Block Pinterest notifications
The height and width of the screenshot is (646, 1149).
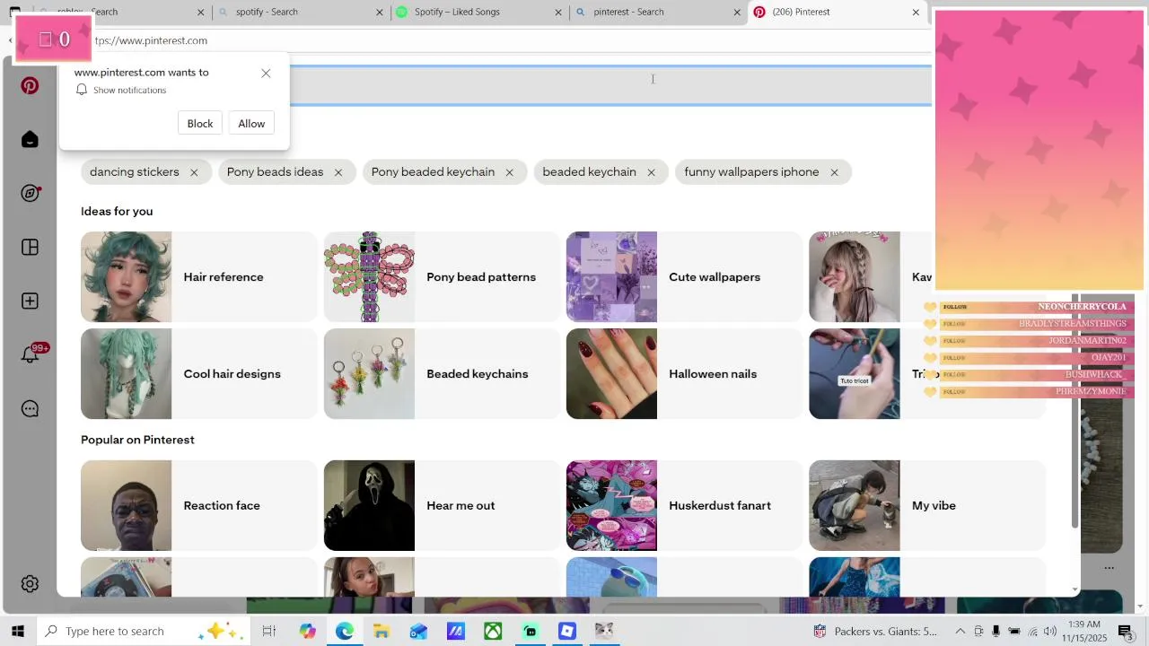[200, 124]
